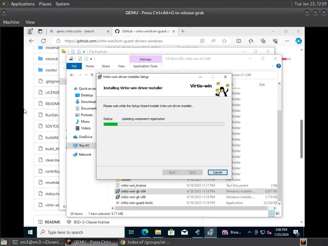328x246 pixels.
Task: Reload the GitHub page in Edge
Action: [44, 41]
